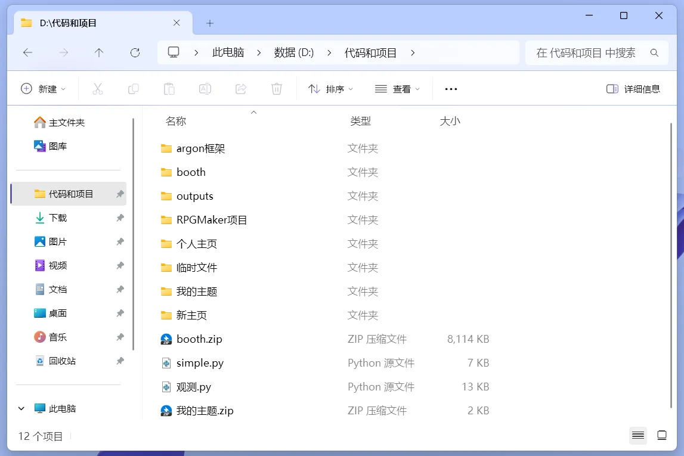Click the Paste clipboard icon
The height and width of the screenshot is (456, 684).
pos(169,89)
